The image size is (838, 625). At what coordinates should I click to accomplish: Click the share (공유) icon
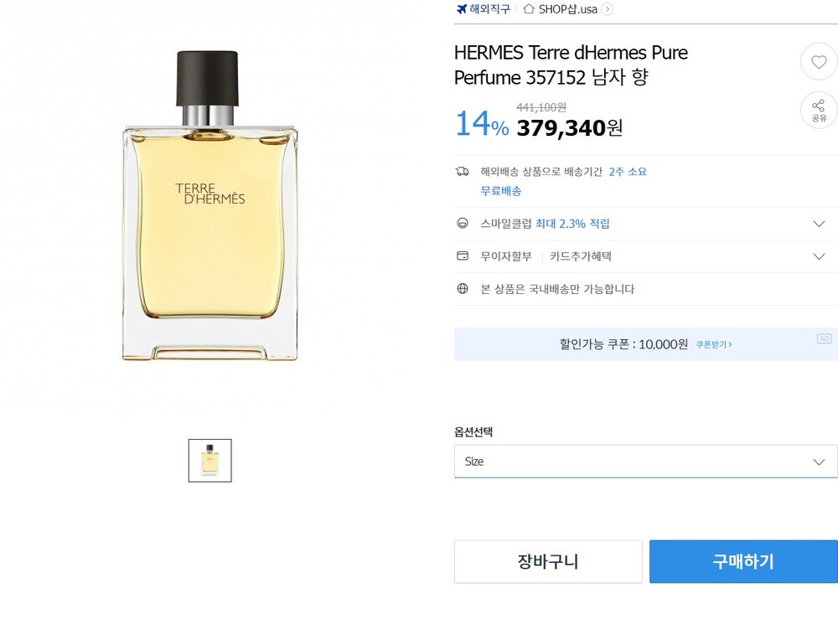pyautogui.click(x=818, y=108)
